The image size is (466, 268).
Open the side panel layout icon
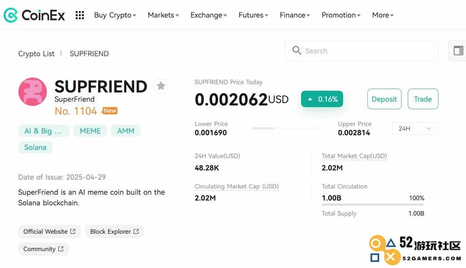tap(458, 51)
